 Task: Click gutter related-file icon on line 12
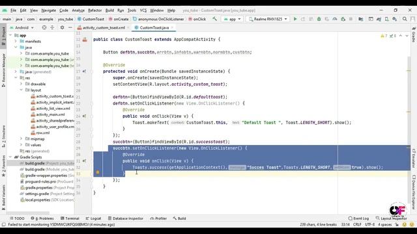[85, 40]
